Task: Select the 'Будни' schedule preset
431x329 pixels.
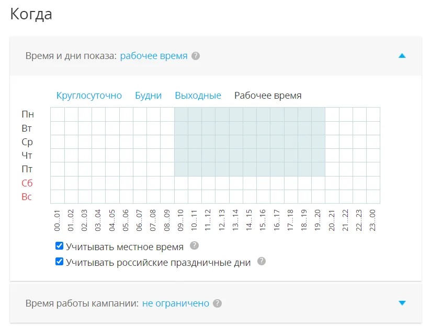Action: 148,96
